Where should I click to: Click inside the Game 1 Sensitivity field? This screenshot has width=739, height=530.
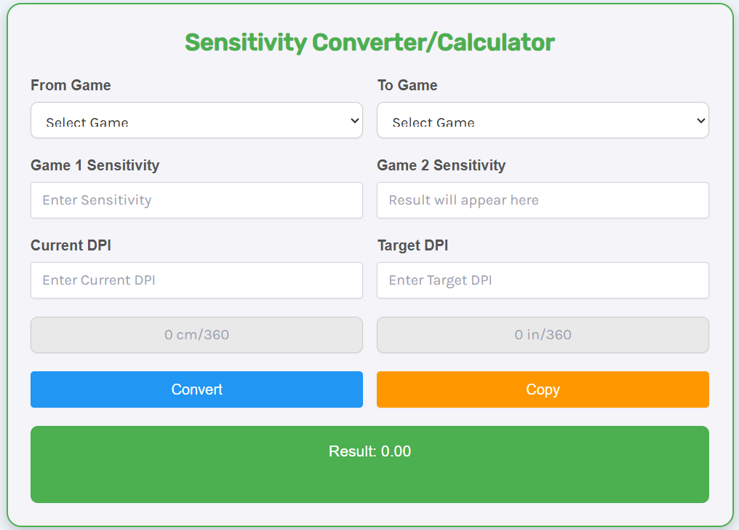(x=196, y=200)
